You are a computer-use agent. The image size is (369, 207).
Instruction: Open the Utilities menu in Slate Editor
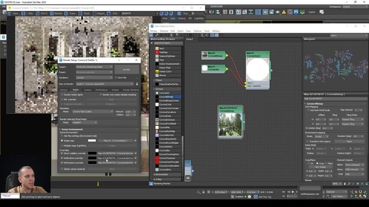[x=216, y=31]
